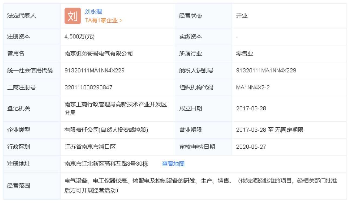Screen dimensions: 351x203
Task: Click business term 2017-03-28 至 无固定期限
Action: click(270, 130)
